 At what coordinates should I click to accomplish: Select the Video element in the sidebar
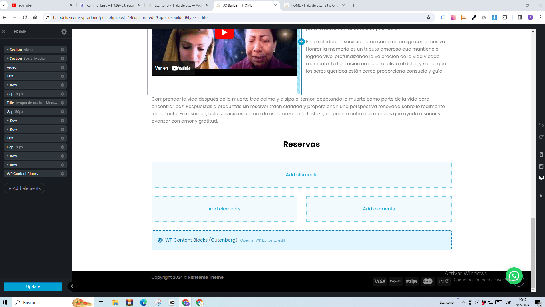point(35,67)
